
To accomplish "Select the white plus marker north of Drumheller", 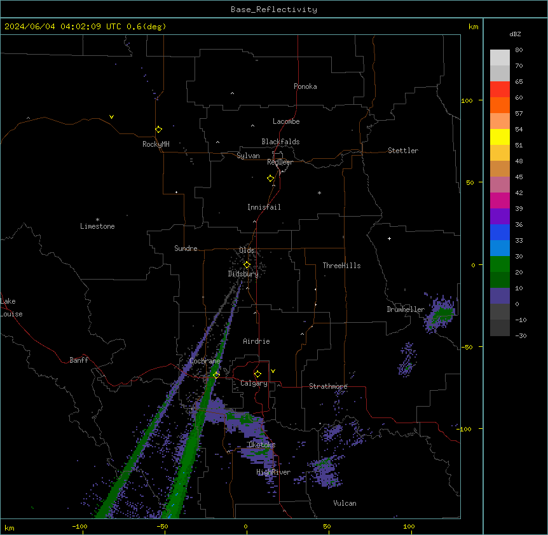I will click(x=389, y=238).
